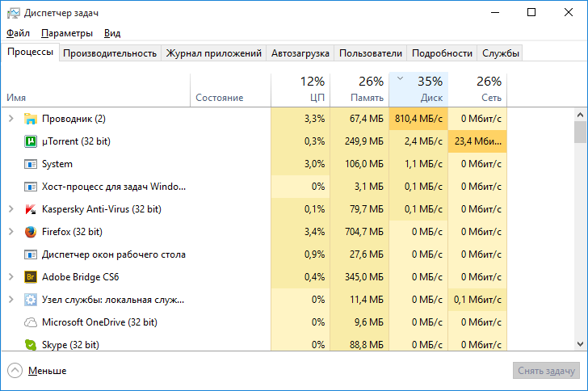The image size is (588, 391).
Task: Switch to the Производительность tab
Action: click(110, 53)
